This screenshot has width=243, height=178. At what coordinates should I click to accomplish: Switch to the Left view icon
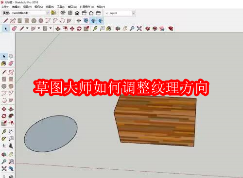[x=98, y=13]
